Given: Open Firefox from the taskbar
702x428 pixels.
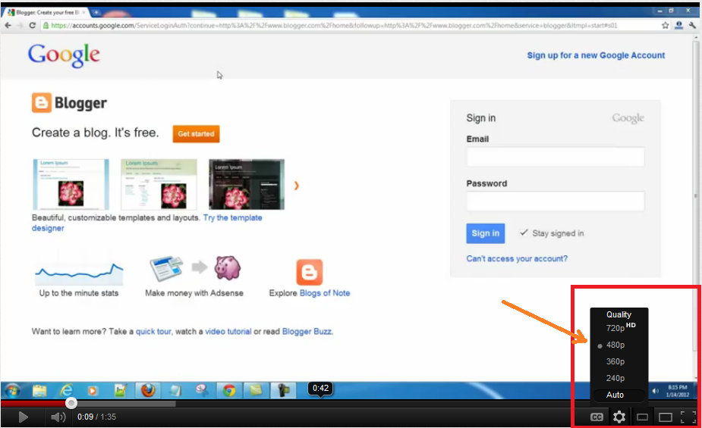Looking at the screenshot, I should click(x=148, y=390).
